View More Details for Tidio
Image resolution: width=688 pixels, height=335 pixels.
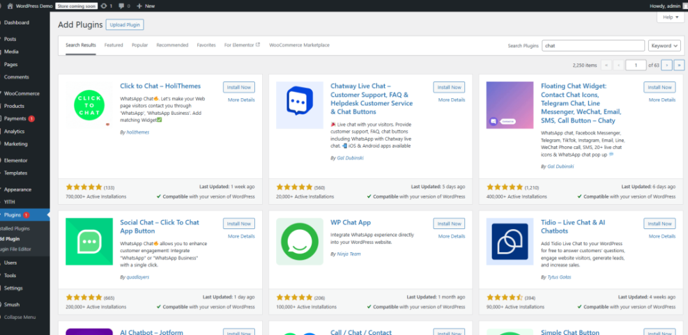click(x=662, y=236)
